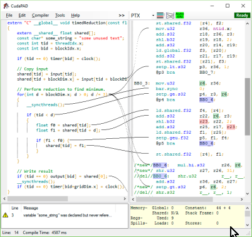Toggle the source-to-PTX connection lines icon
The image size is (252, 237).
tap(170, 16)
